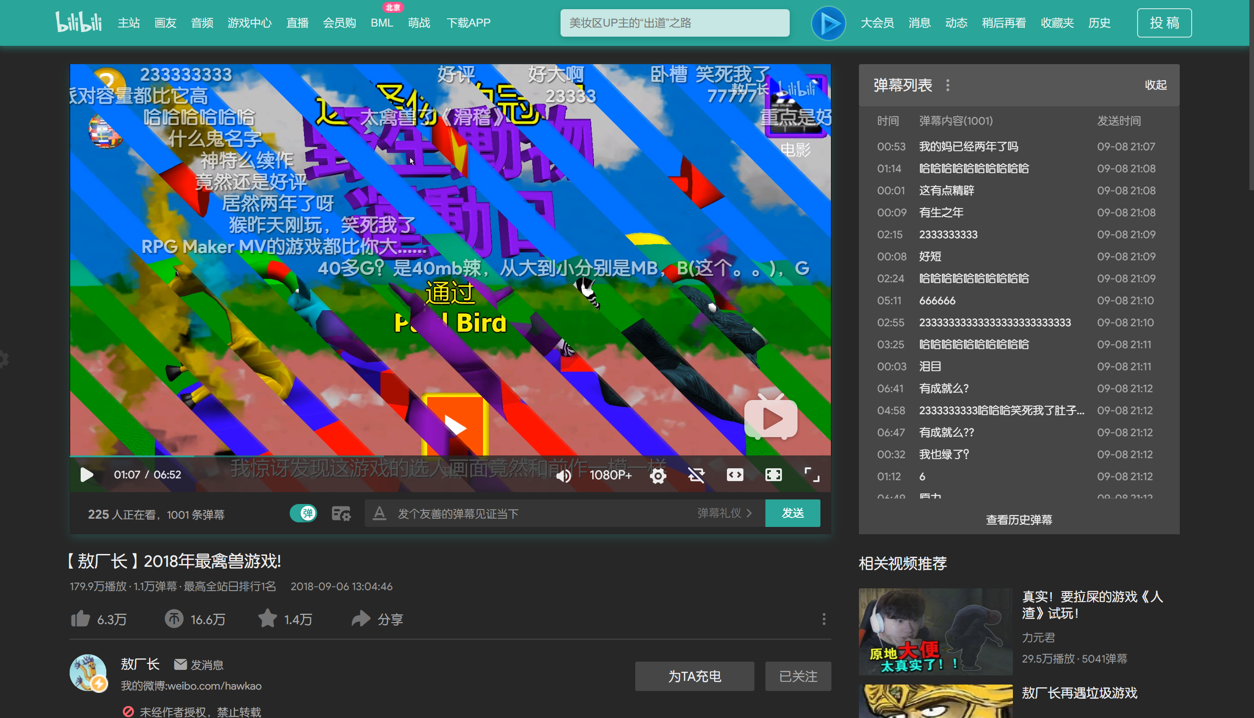Viewport: 1254px width, 718px height.
Task: Enter widescreen mode in player
Action: pyautogui.click(x=735, y=475)
